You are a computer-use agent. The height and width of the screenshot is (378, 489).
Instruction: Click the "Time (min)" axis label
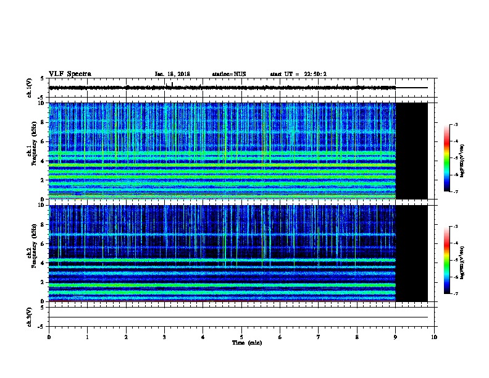tap(247, 343)
